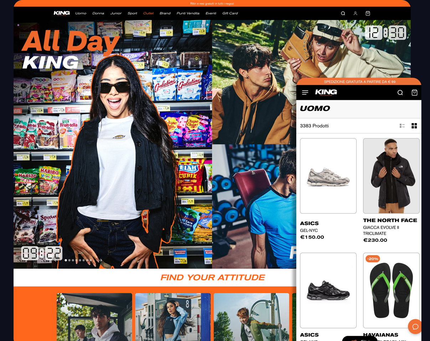
Task: Open the shopping bag in desktop header
Action: (368, 13)
